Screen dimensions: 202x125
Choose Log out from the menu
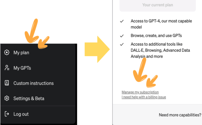tap(38, 114)
